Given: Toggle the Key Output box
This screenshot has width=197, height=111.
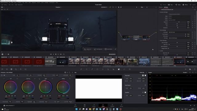Looking at the screenshot, I should [x=145, y=85].
